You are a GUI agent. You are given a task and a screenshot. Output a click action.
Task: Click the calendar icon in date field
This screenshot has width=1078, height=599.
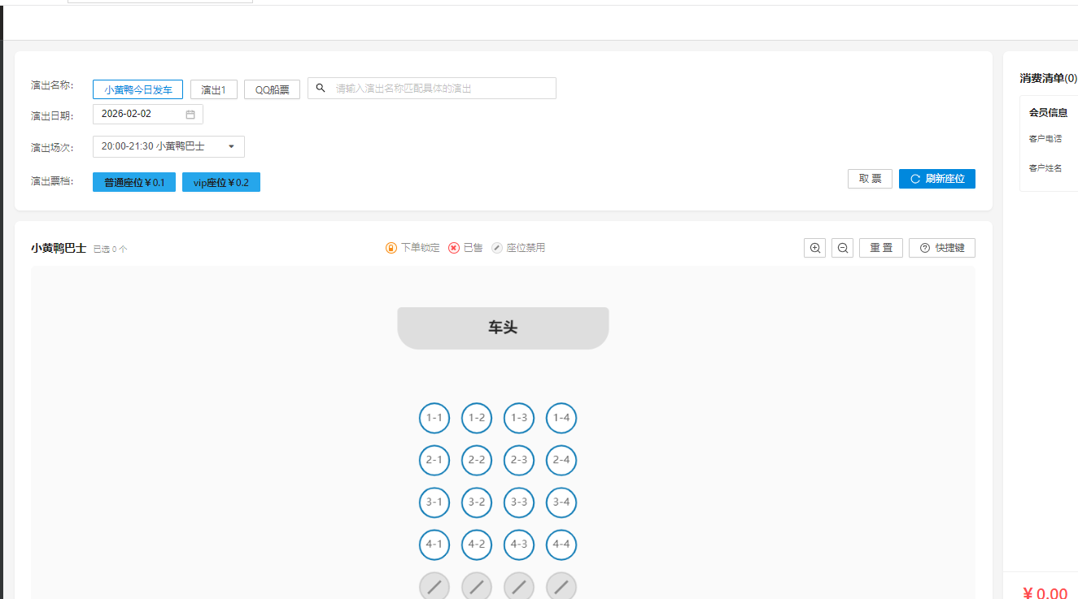pos(190,115)
